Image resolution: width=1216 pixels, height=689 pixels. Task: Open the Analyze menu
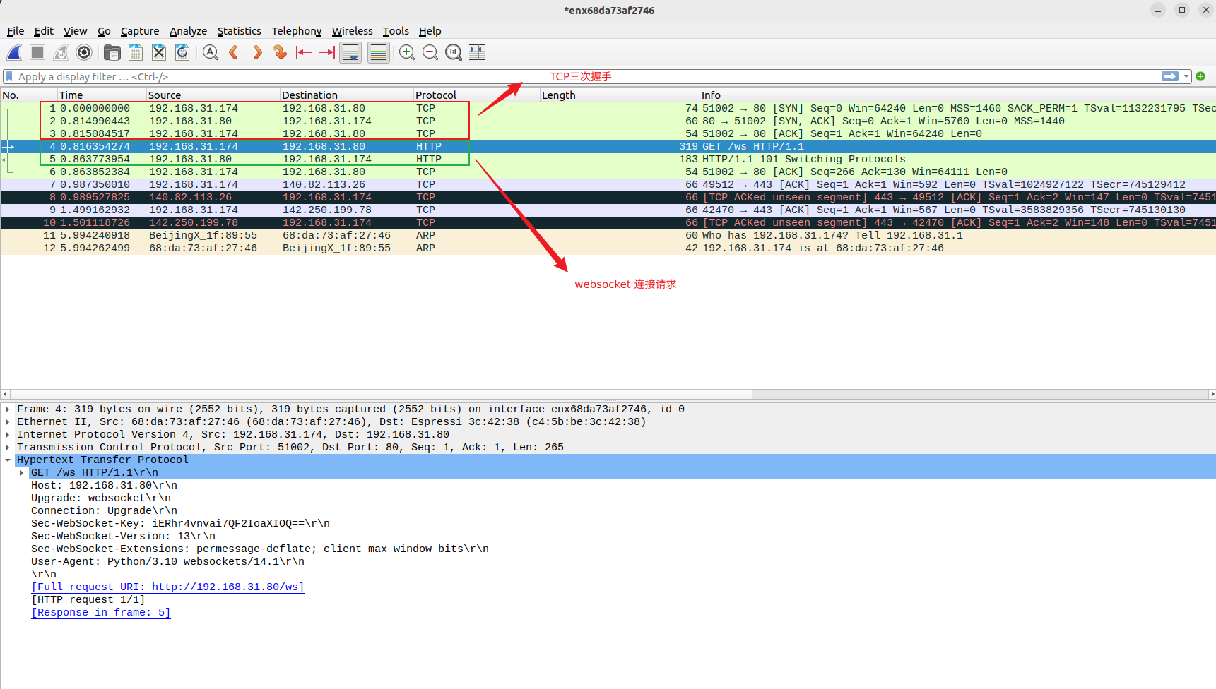188,31
